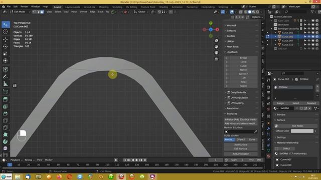Select the Measure tool
The width and height of the screenshot is (321, 180).
click(6, 83)
